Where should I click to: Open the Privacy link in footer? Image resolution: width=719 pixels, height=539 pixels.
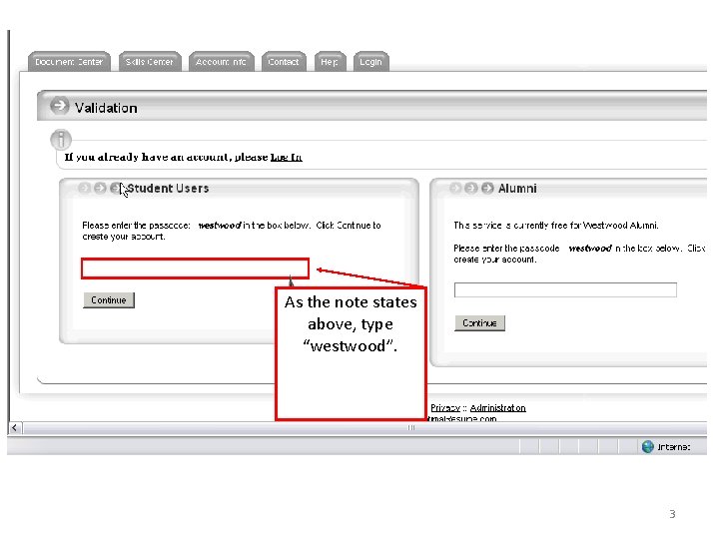(445, 407)
